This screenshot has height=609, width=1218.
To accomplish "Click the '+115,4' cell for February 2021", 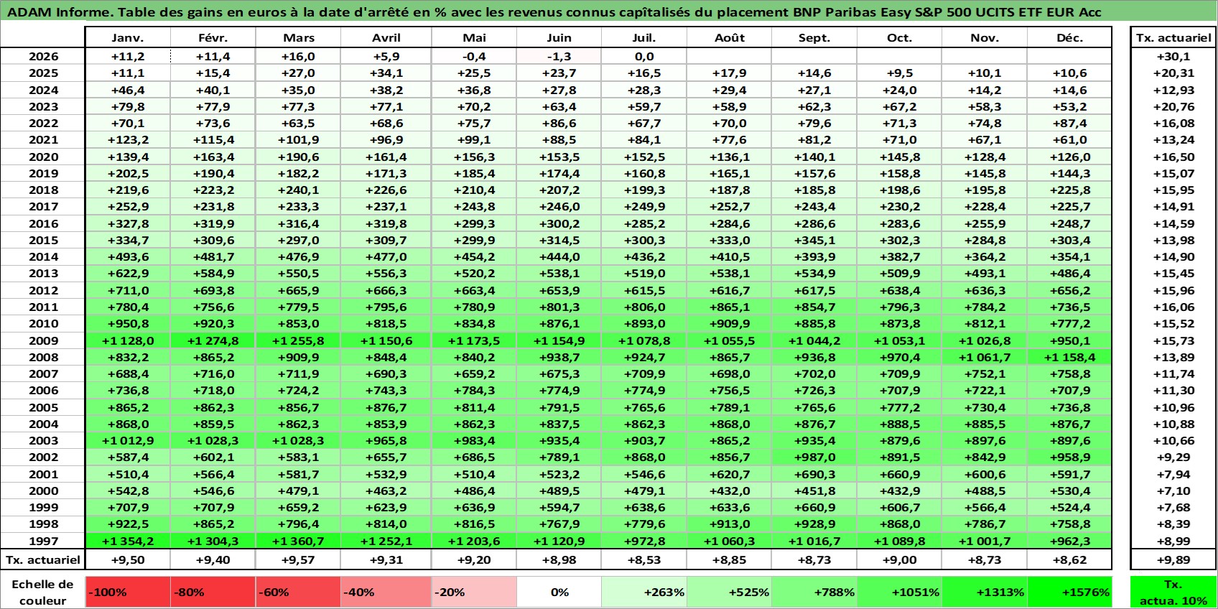I will pyautogui.click(x=213, y=139).
